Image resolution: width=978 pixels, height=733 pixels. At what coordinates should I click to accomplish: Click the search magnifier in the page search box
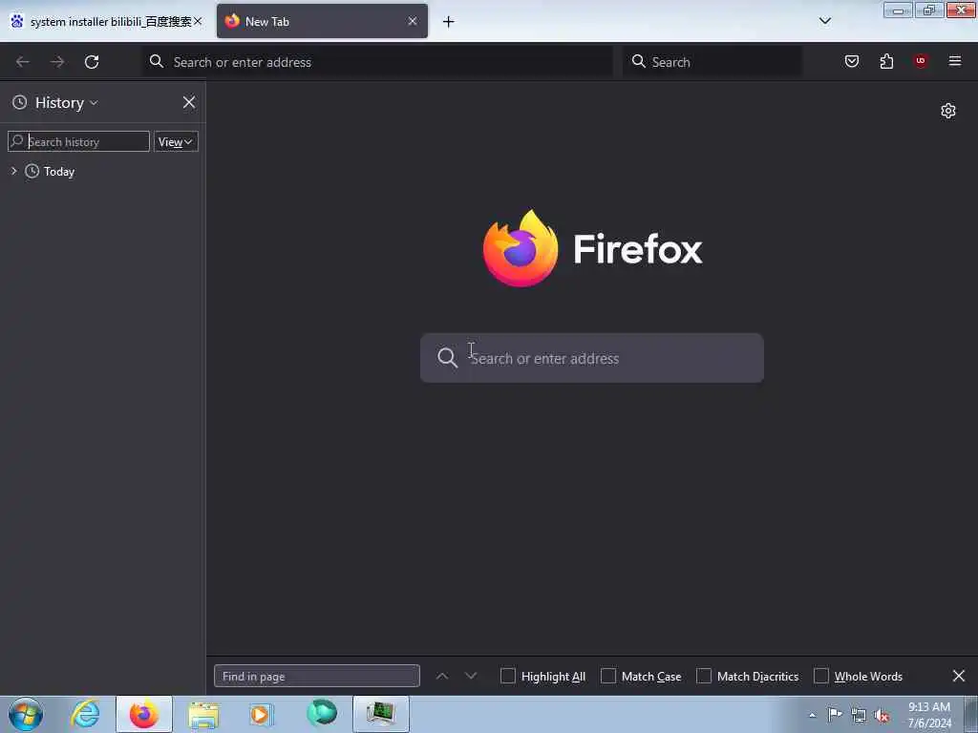447,358
